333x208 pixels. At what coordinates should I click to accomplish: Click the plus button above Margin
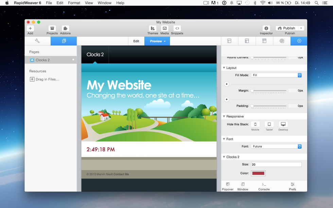tap(227, 84)
